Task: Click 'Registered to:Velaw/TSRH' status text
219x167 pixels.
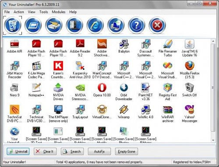Action: click(192, 162)
